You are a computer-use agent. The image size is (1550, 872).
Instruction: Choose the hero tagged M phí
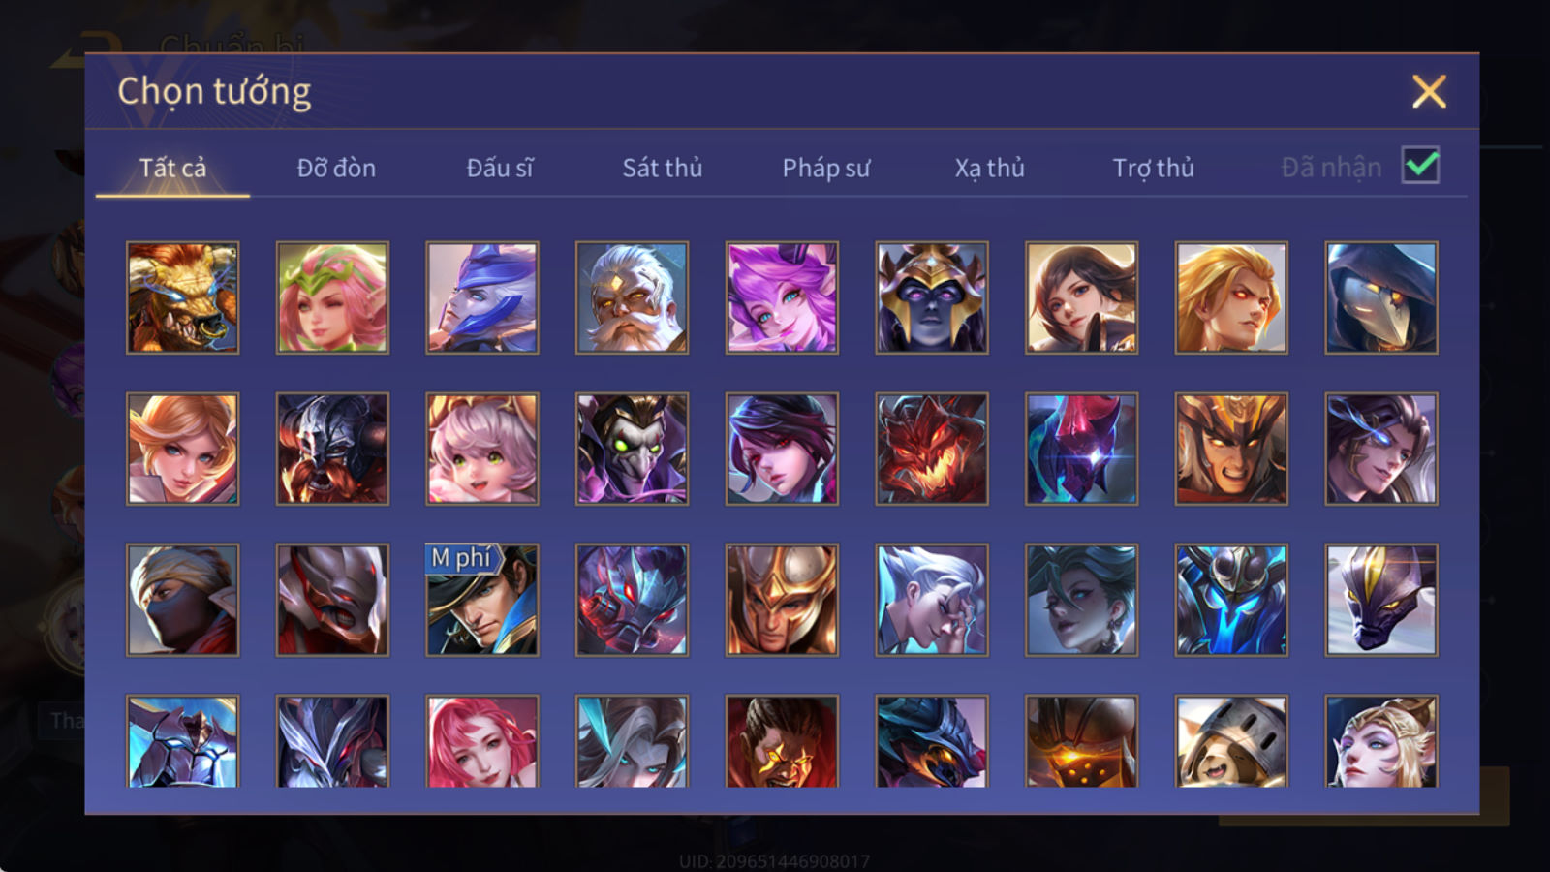pos(482,600)
